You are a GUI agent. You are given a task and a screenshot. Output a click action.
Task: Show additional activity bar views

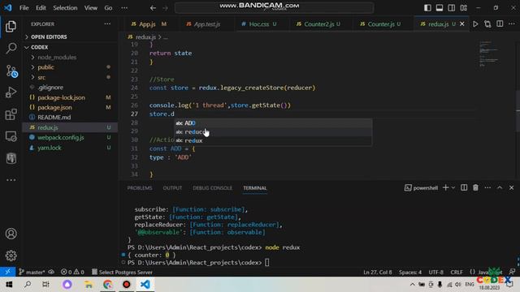pyautogui.click(x=11, y=180)
